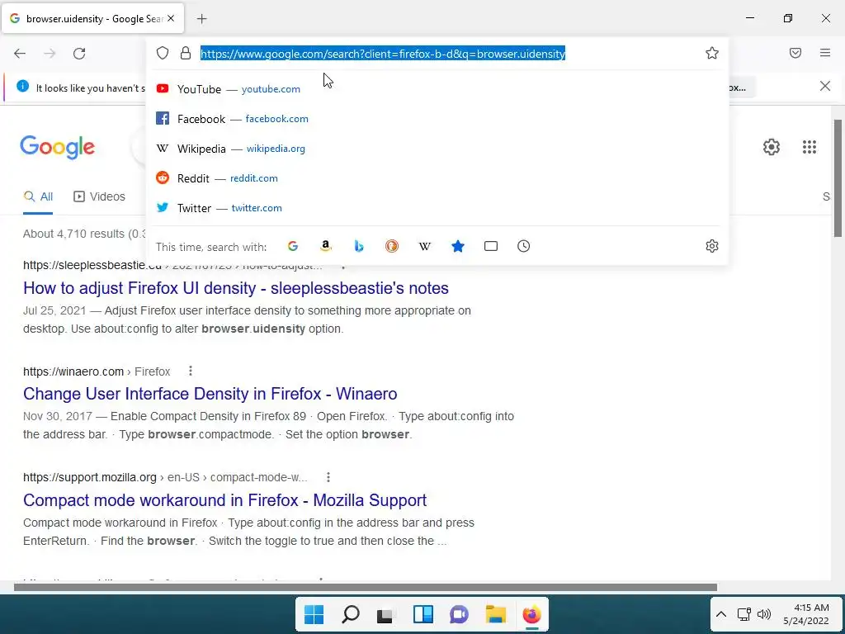Click the support.mozilla.org breadcrumb URL
845x634 pixels.
165,478
